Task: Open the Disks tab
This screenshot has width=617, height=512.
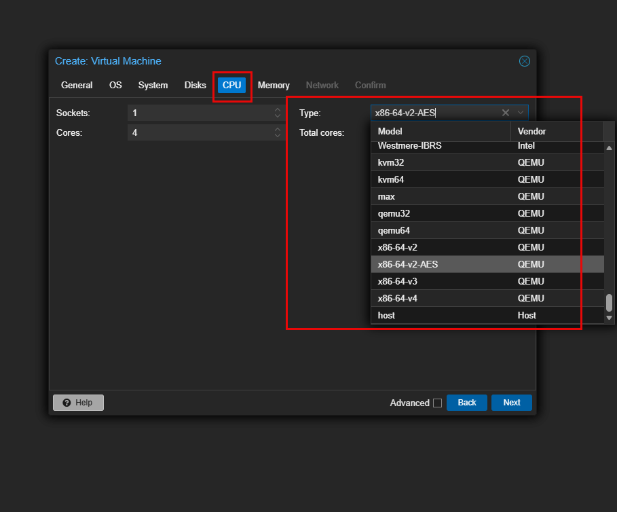Action: [x=195, y=85]
